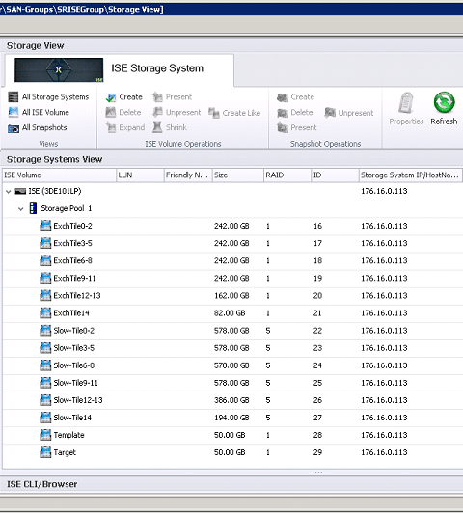Click Unpresent in ISE Volume Operations
The image size is (463, 513).
177,112
